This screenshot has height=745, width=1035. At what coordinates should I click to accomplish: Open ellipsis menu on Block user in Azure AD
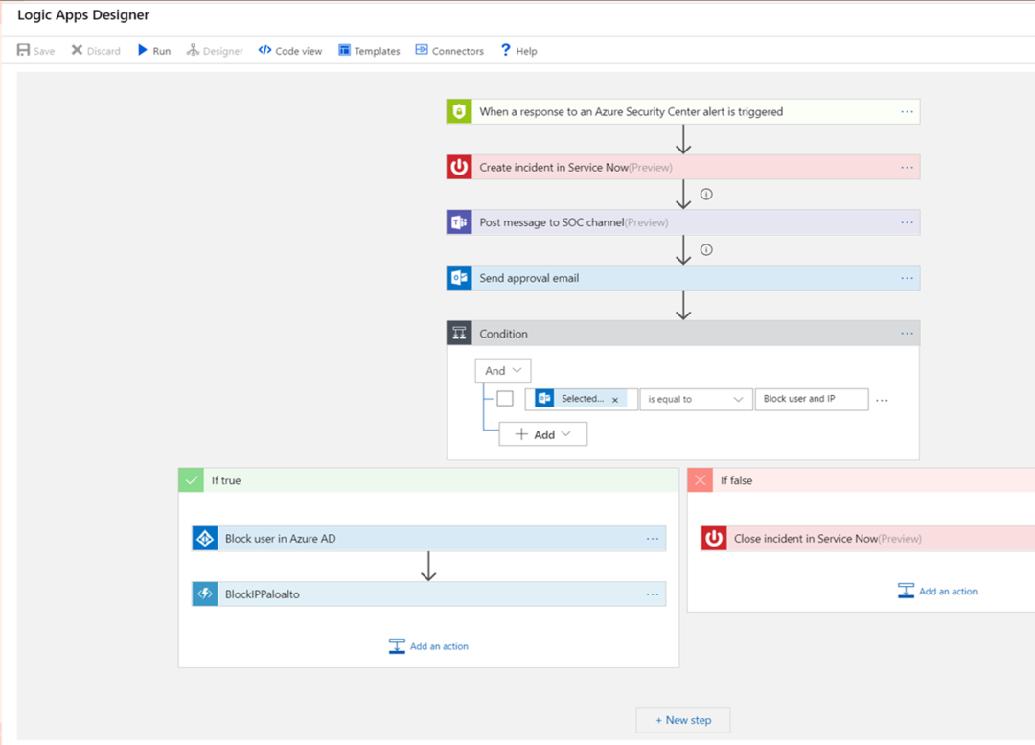click(x=653, y=538)
